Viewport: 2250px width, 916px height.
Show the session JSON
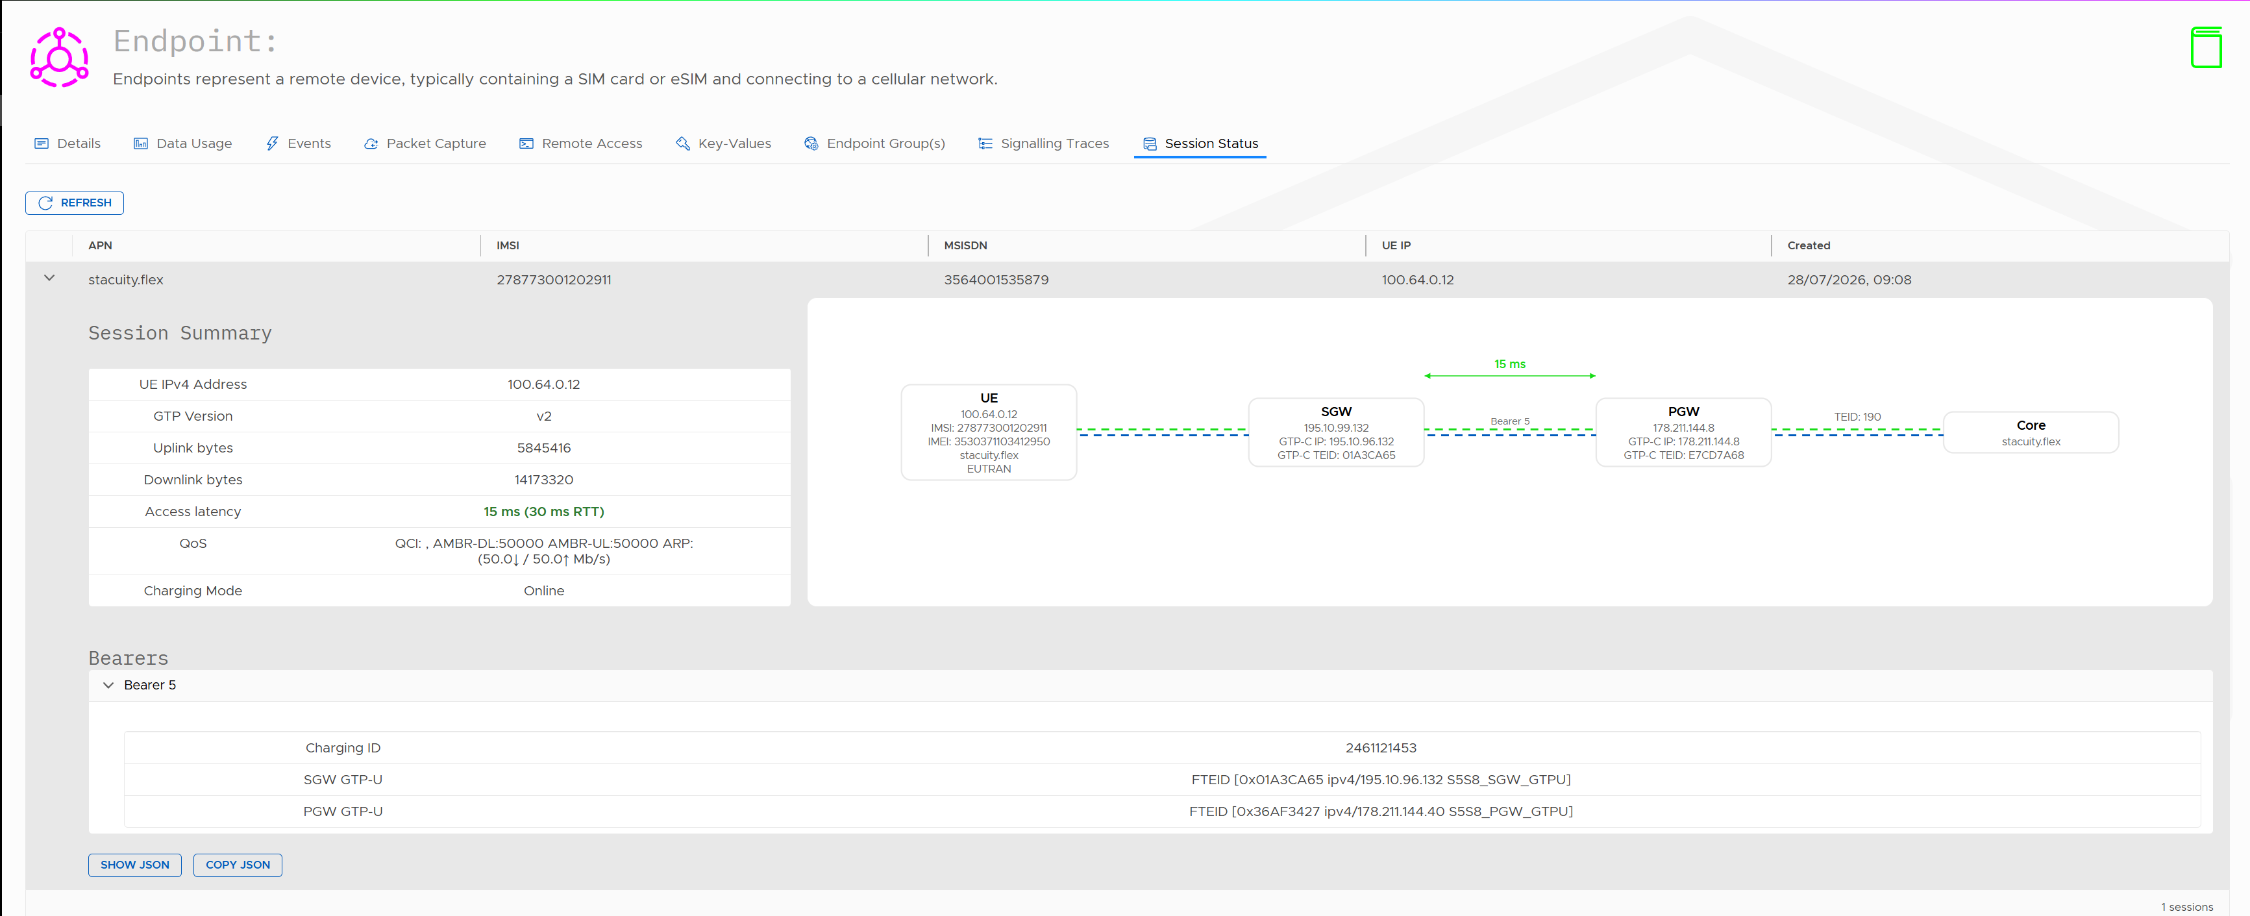134,865
